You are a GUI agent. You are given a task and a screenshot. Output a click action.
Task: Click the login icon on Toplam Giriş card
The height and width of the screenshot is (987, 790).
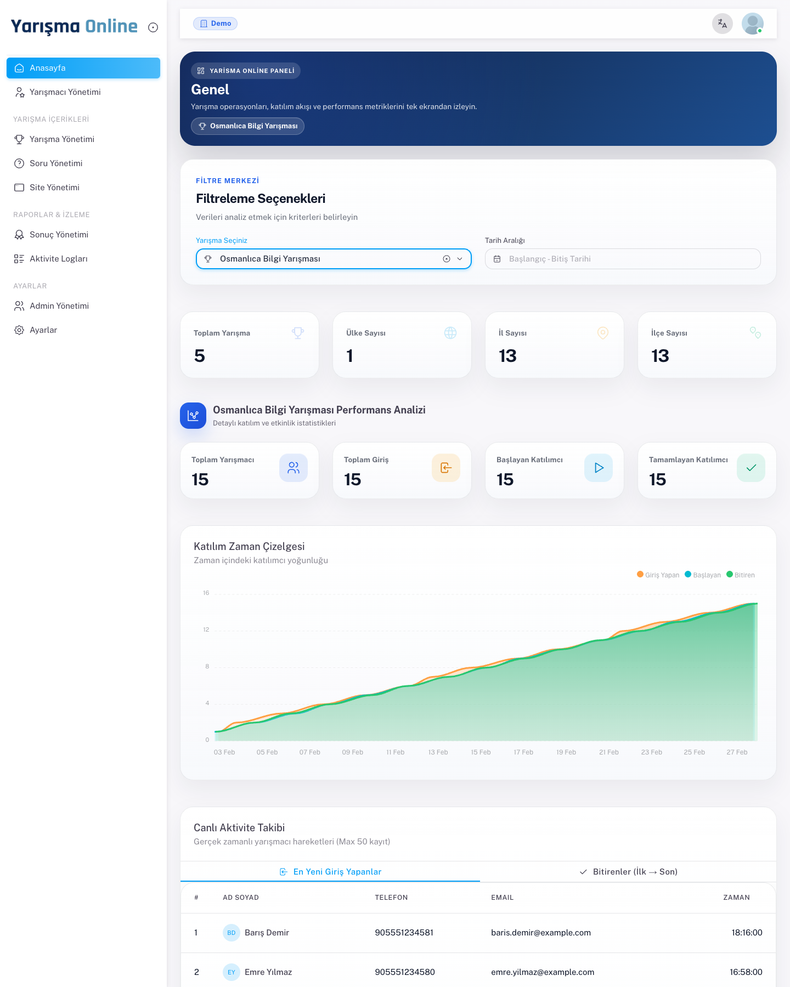pos(446,468)
